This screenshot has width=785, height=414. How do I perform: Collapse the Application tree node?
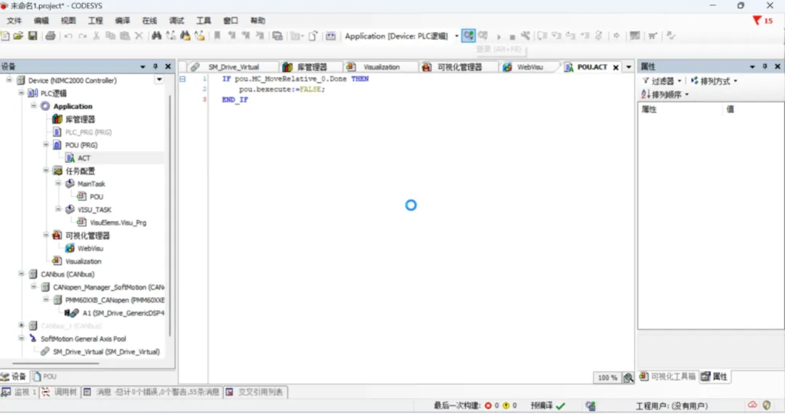click(33, 106)
